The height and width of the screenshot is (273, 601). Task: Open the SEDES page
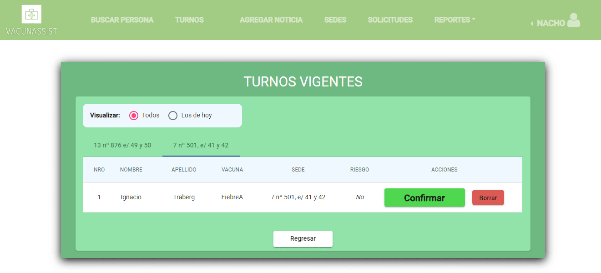pyautogui.click(x=335, y=20)
